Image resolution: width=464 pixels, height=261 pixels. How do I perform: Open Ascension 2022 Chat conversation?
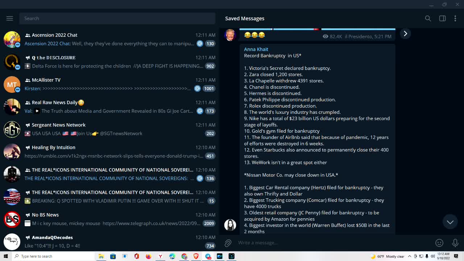point(109,39)
